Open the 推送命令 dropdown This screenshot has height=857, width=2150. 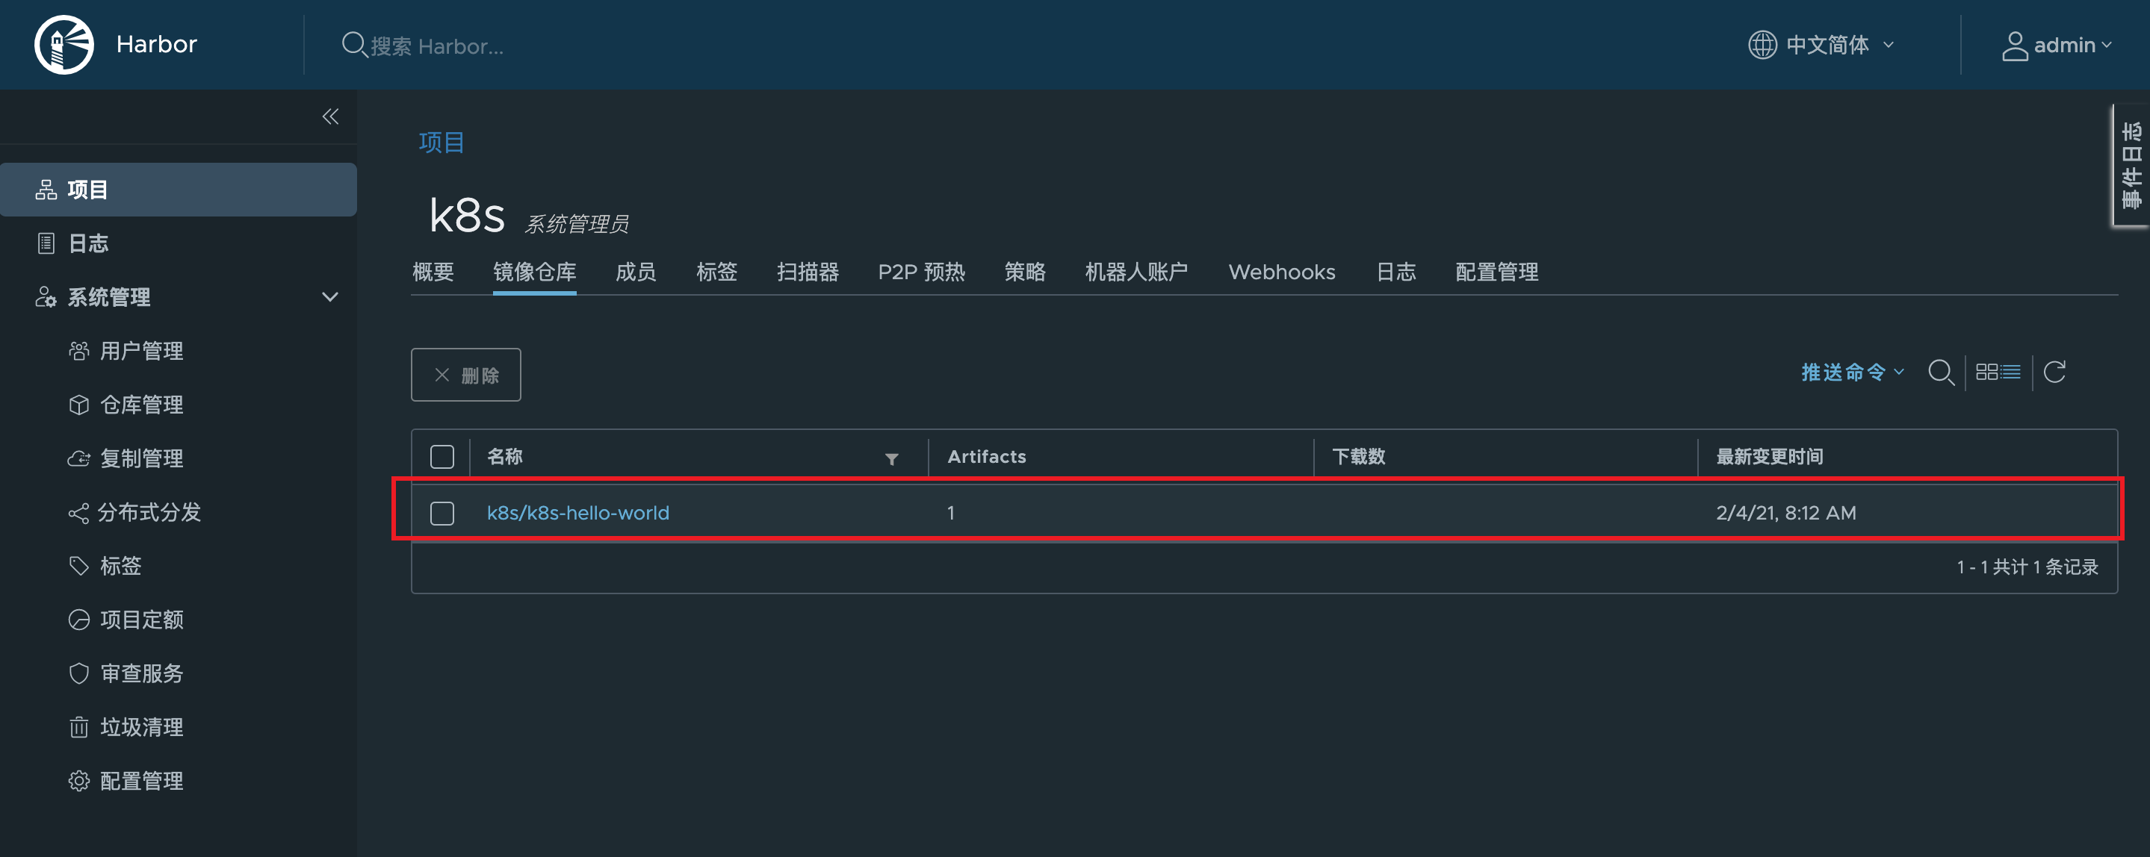[1852, 372]
